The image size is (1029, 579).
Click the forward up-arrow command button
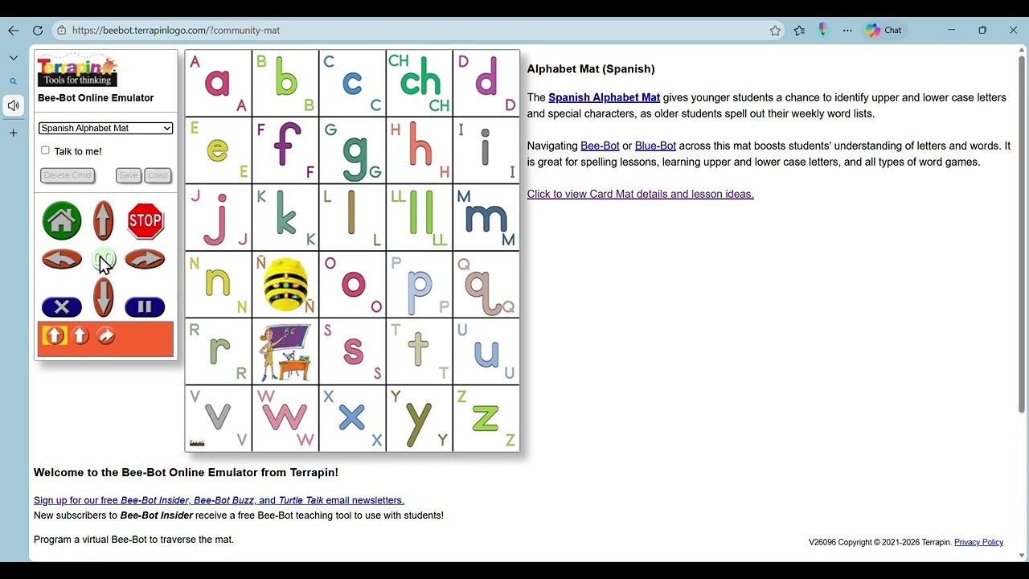[104, 221]
